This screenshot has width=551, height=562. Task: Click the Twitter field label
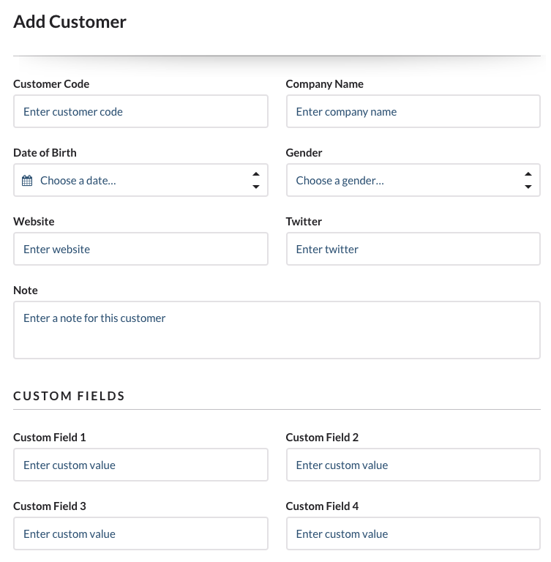coord(304,222)
